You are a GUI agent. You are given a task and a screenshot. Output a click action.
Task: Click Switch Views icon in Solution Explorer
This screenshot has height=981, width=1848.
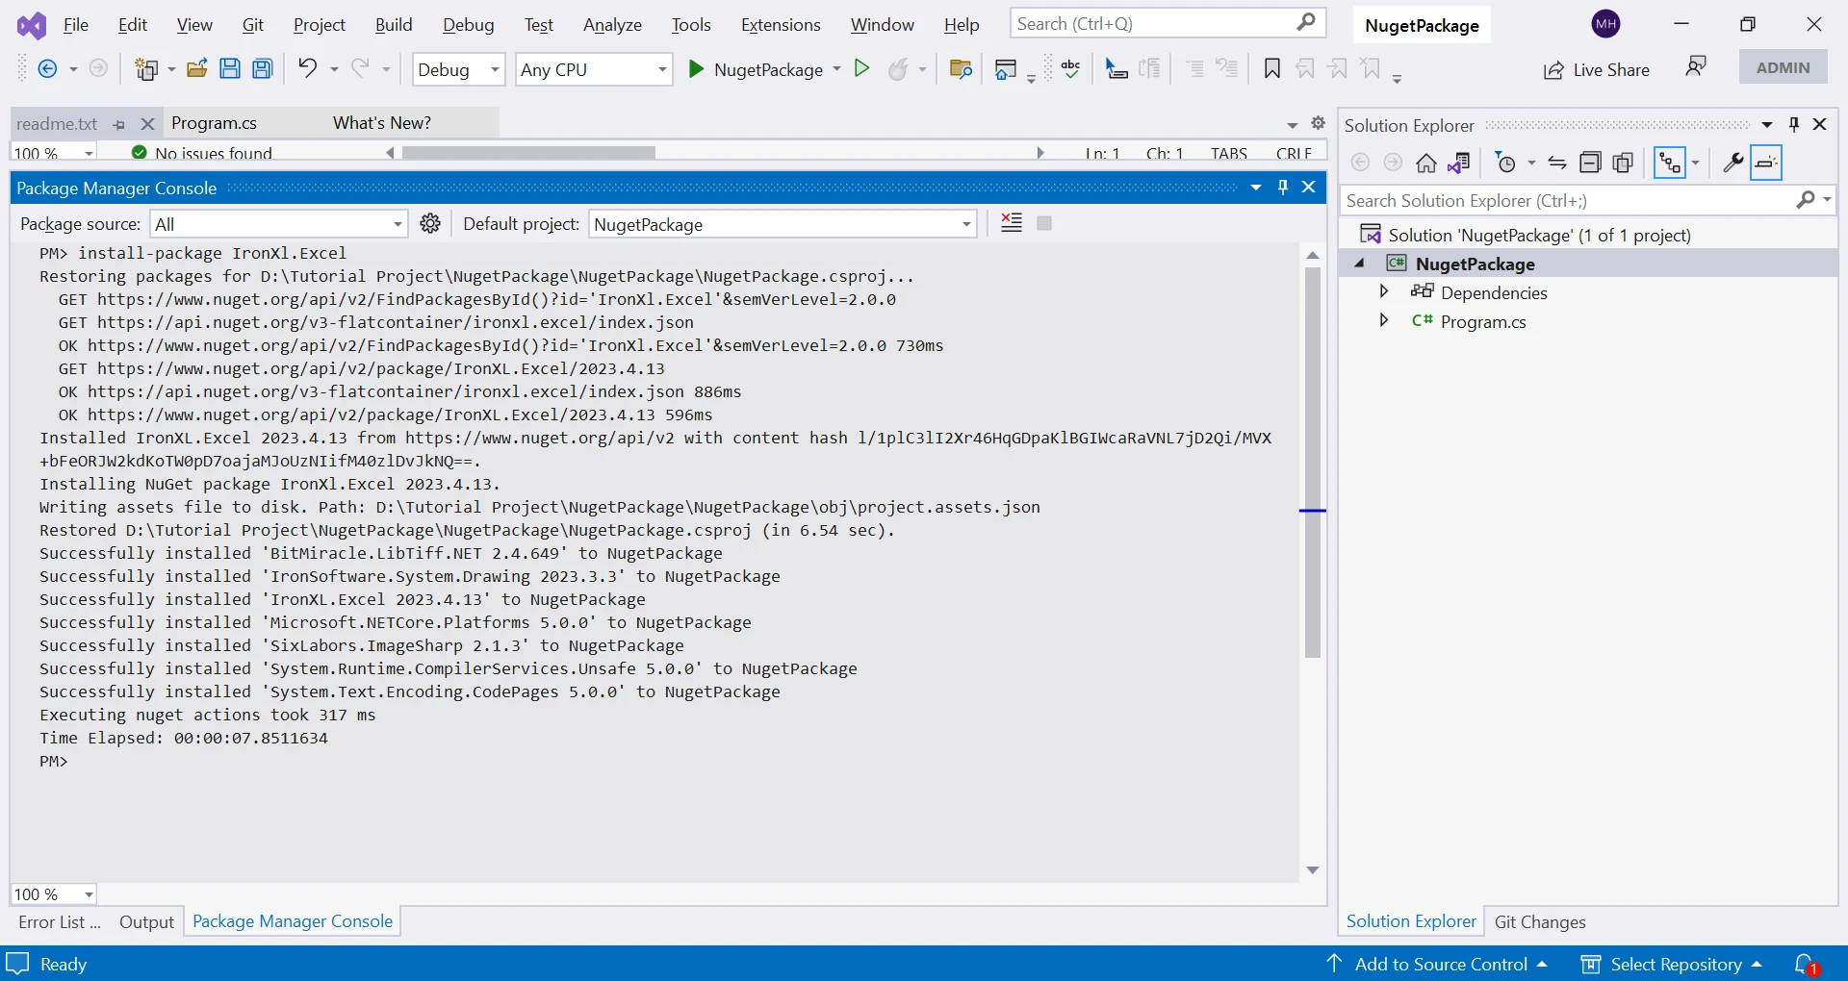1459,163
